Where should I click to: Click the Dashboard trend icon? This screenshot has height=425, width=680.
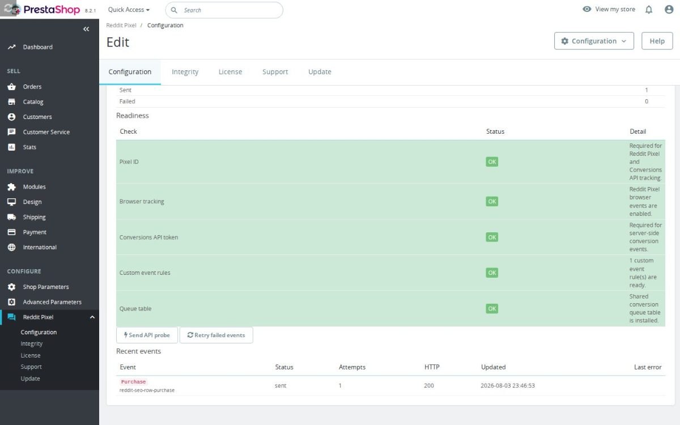click(11, 47)
